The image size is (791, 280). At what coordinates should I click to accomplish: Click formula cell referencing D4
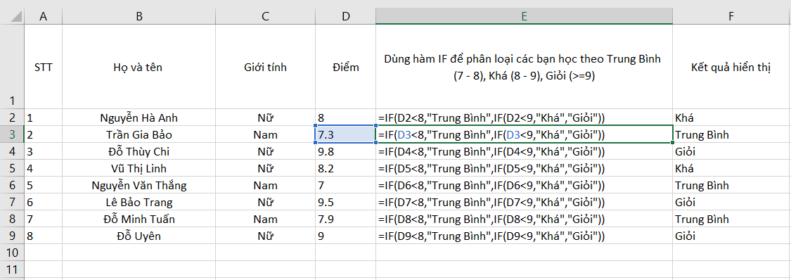[524, 151]
